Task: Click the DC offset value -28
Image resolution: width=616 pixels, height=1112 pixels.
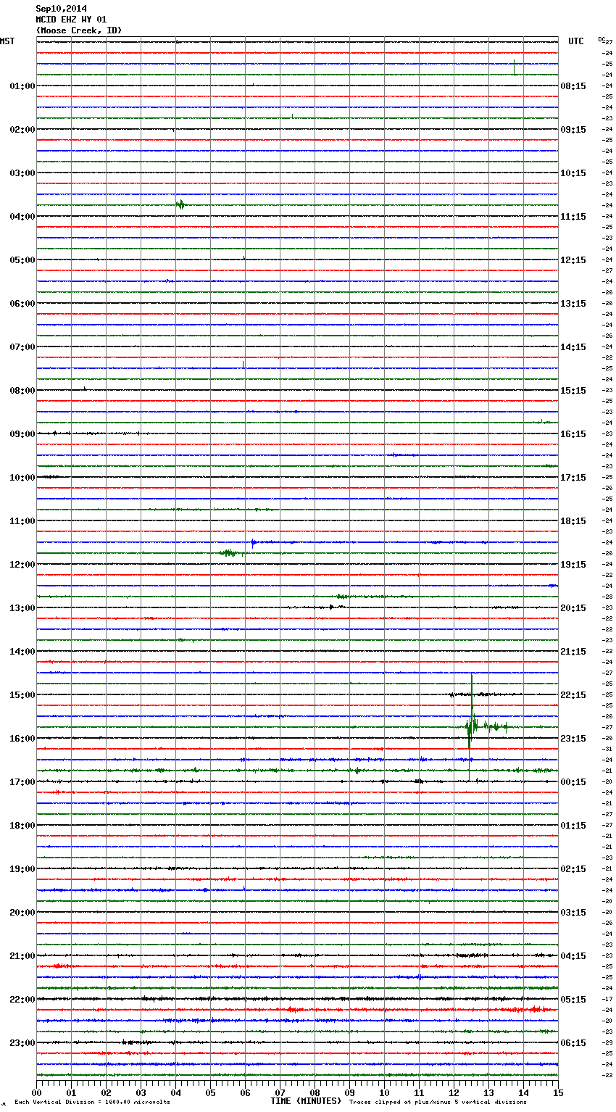Action: 607,597
